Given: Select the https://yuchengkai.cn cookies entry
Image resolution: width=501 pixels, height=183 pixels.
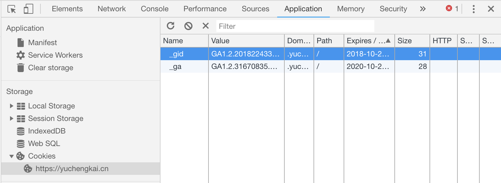Looking at the screenshot, I should (x=72, y=169).
